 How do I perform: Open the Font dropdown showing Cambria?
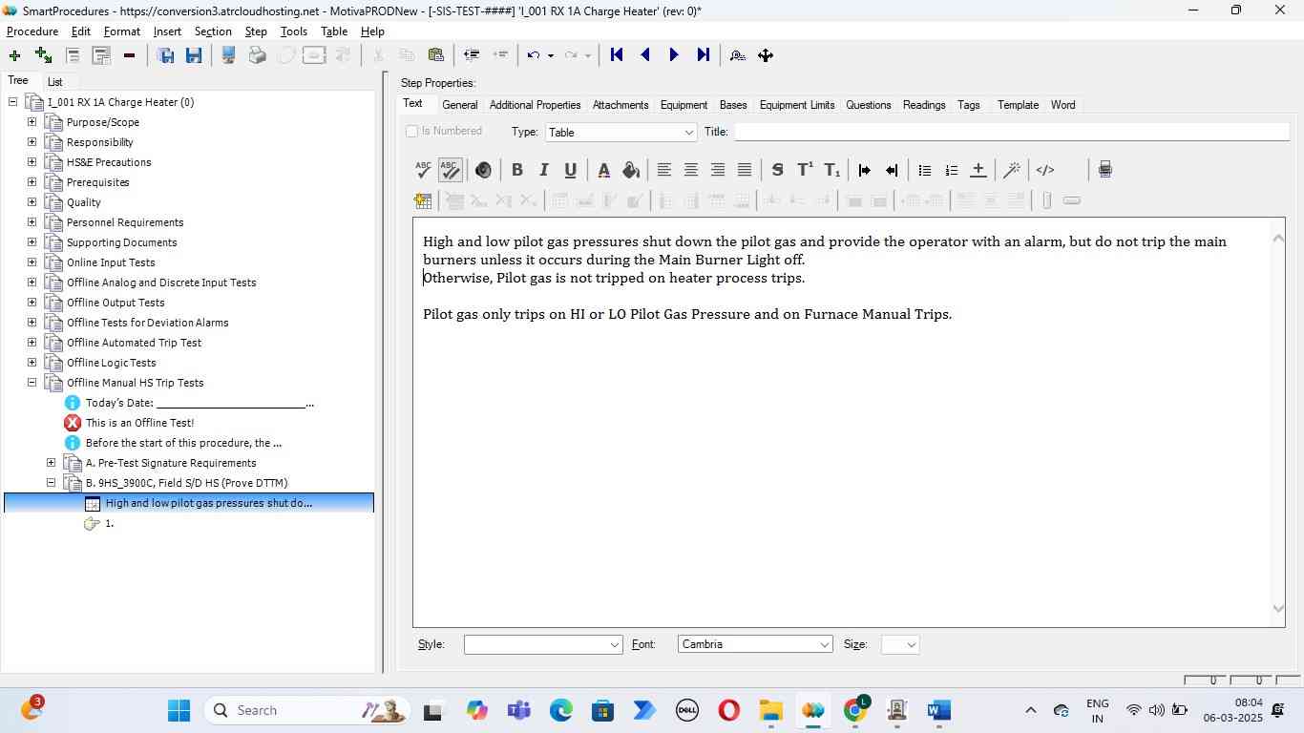click(x=755, y=644)
